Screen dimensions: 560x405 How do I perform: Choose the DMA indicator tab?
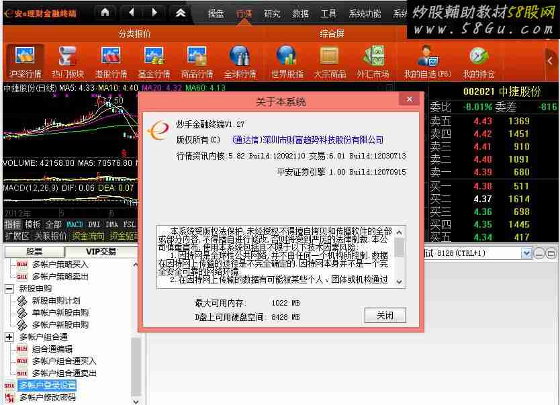point(111,224)
